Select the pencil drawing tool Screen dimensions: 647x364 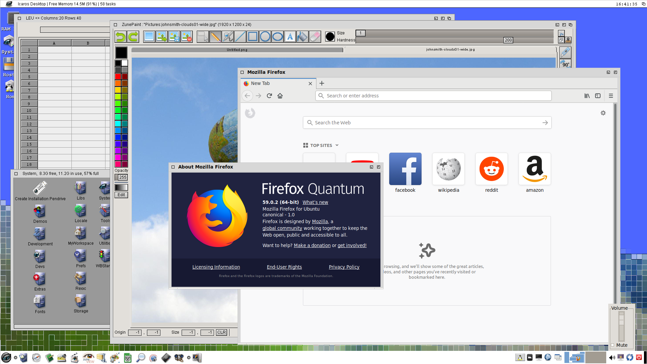[x=215, y=37]
